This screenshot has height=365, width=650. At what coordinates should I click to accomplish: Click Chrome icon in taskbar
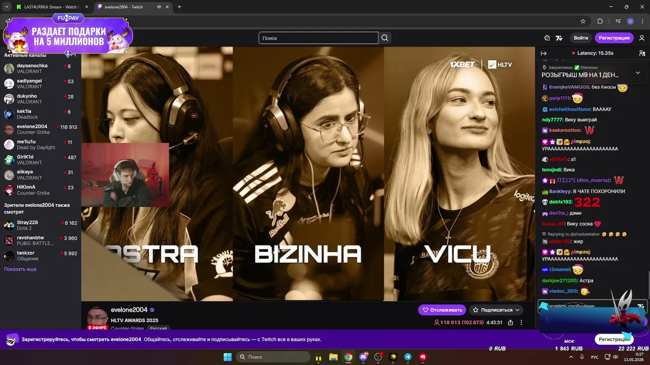348,357
